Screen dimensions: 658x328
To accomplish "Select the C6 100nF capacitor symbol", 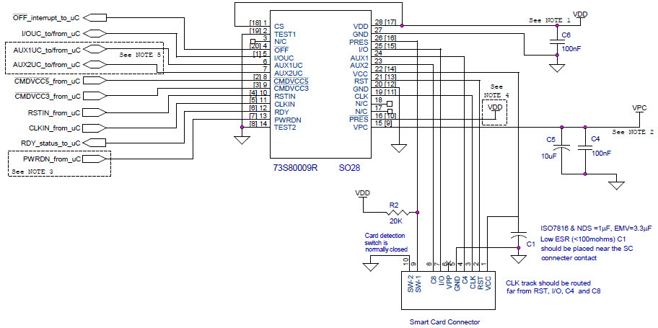I will (556, 44).
